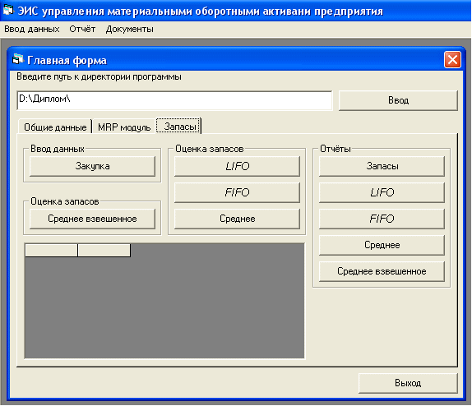472x406 pixels.
Task: Click Среднее in Оценка запасов group
Action: point(237,219)
